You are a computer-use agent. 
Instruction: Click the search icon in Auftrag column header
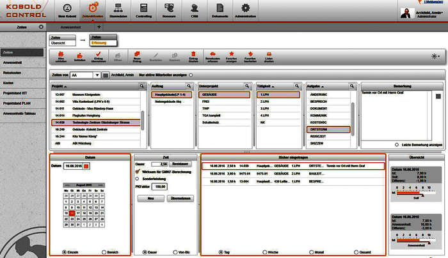click(x=189, y=86)
